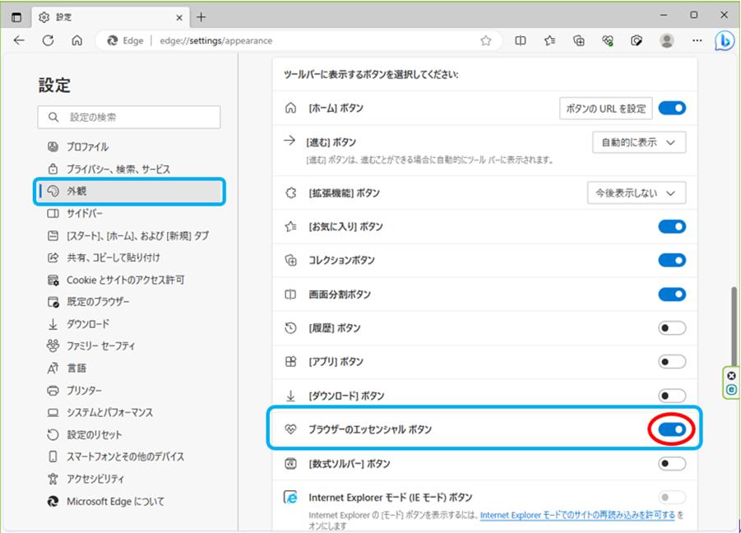
Task: Open split screen from toolbar
Action: (x=521, y=40)
